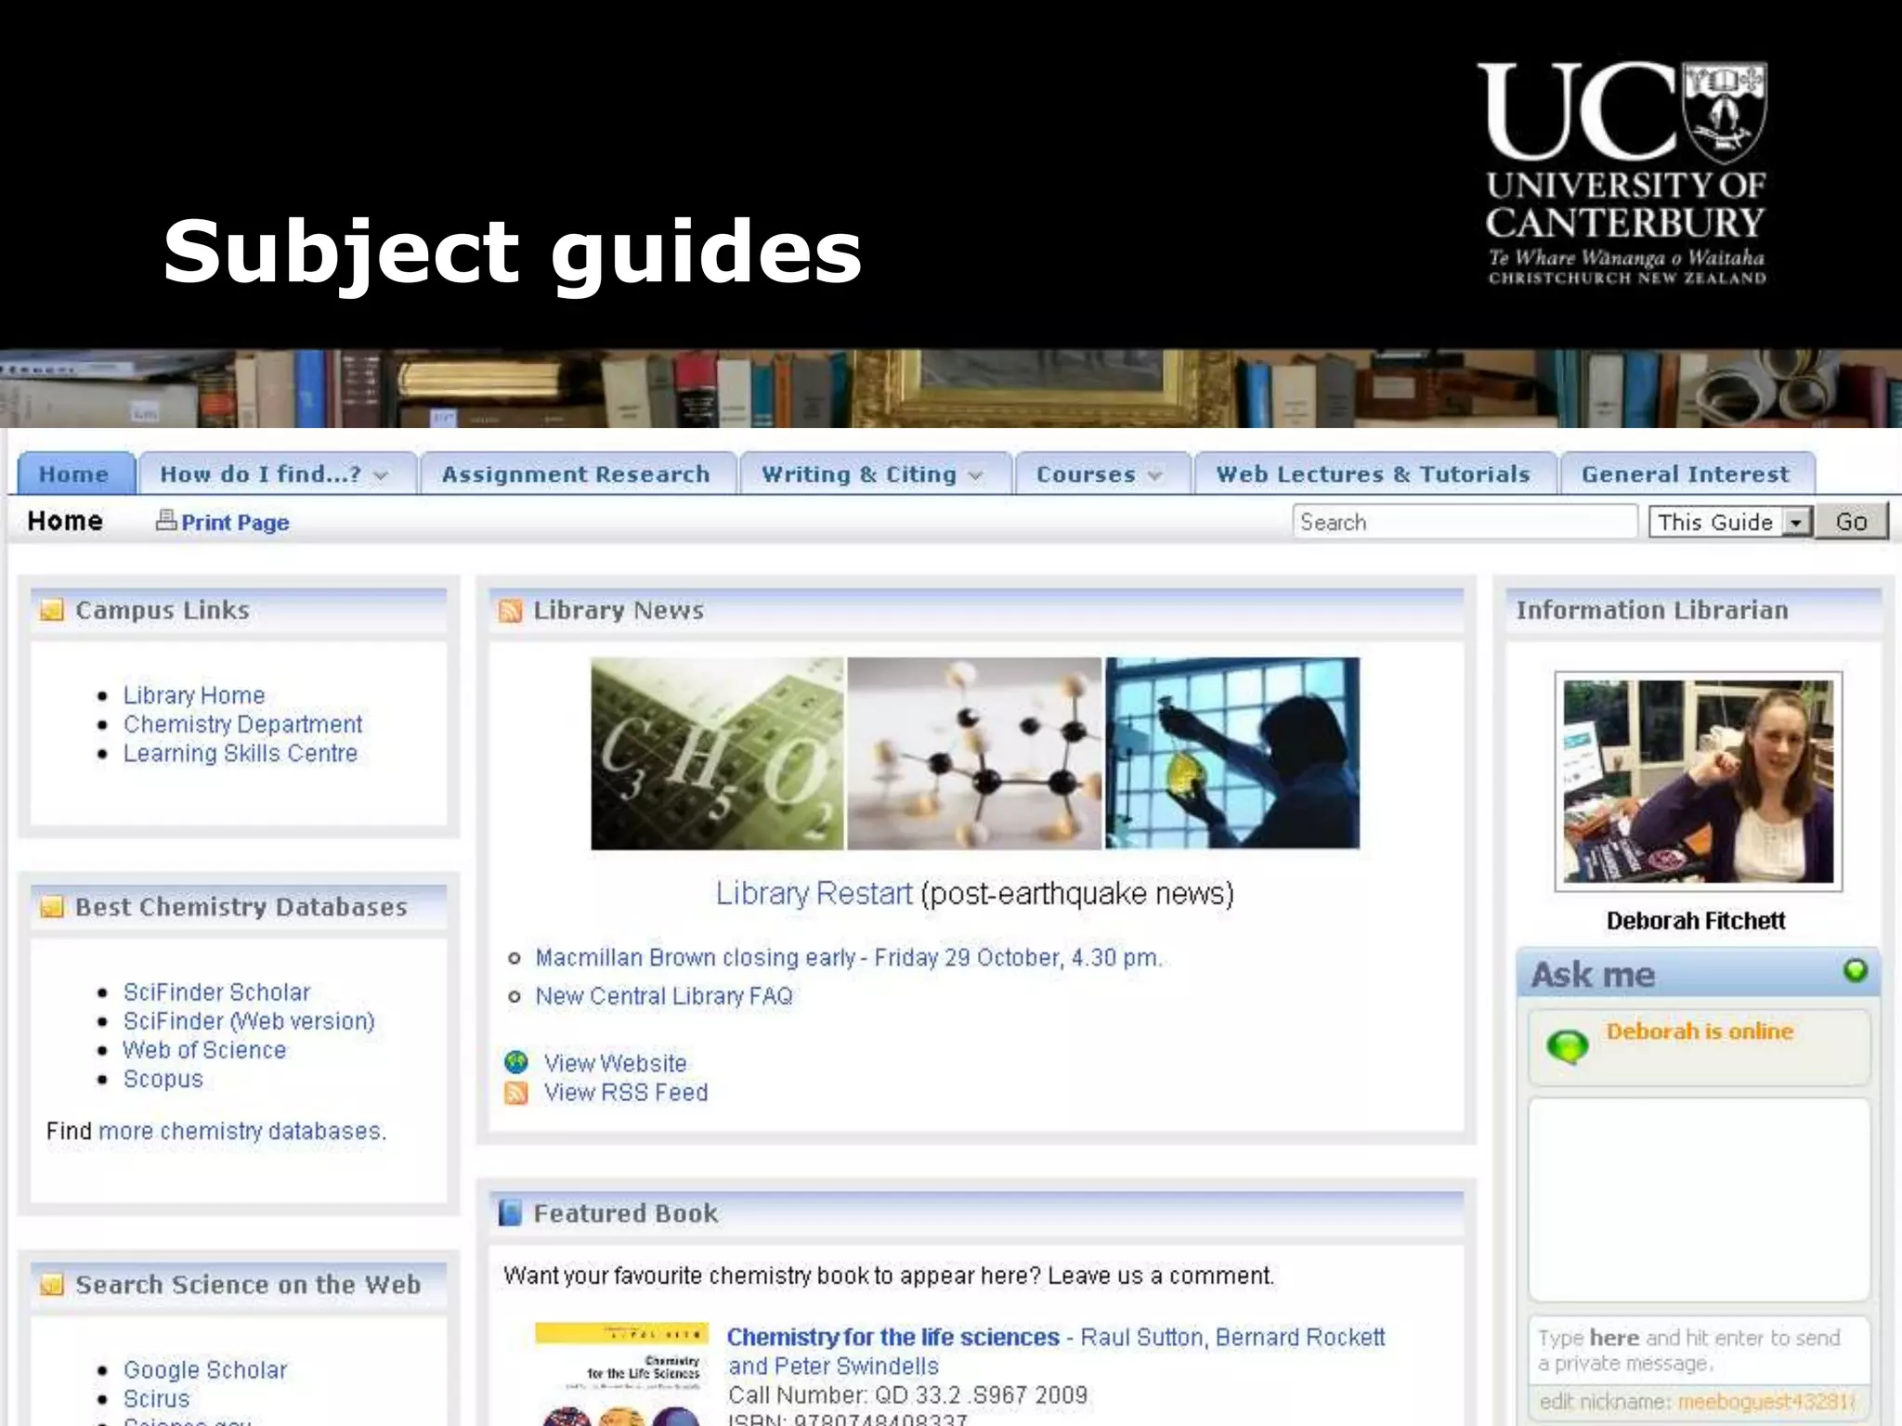
Task: Click the Chemistry for the Life Sciences book cover
Action: pos(622,1374)
